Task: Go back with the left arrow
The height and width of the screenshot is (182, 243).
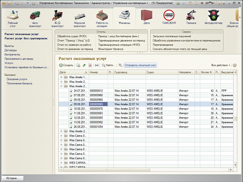Action: (17, 3)
